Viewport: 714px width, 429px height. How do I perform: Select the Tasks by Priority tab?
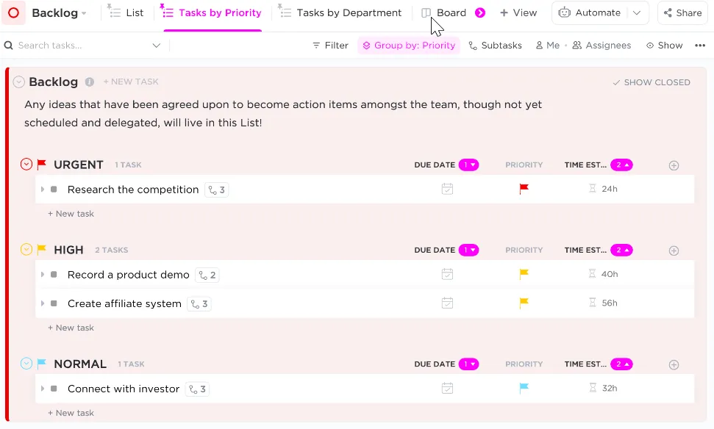(213, 12)
